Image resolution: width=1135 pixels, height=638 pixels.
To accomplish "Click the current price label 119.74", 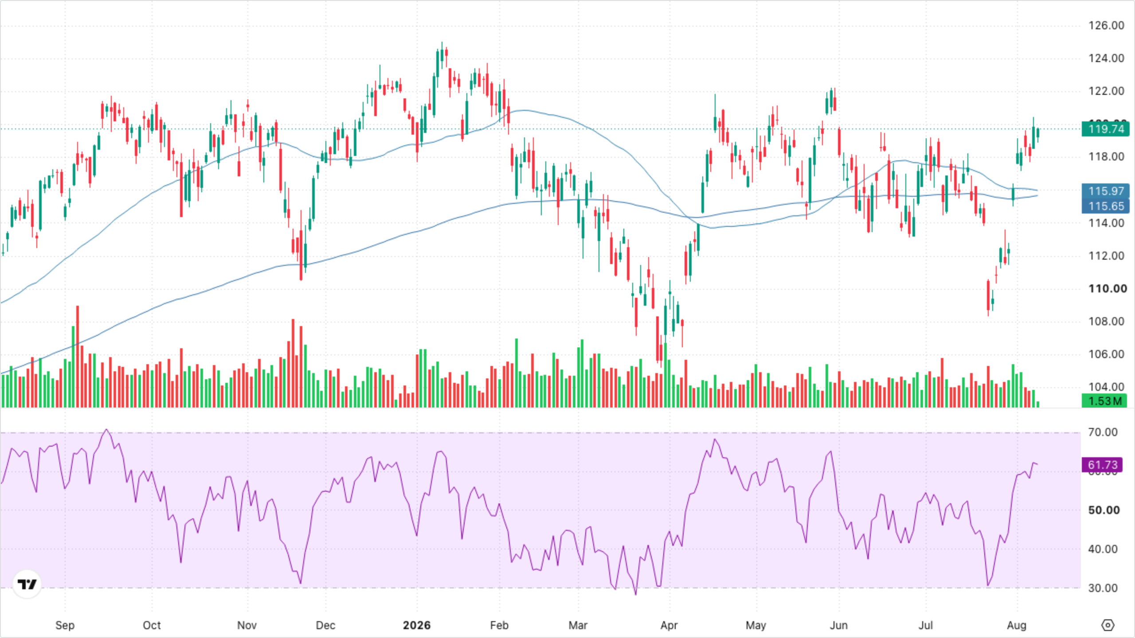I will (x=1106, y=129).
